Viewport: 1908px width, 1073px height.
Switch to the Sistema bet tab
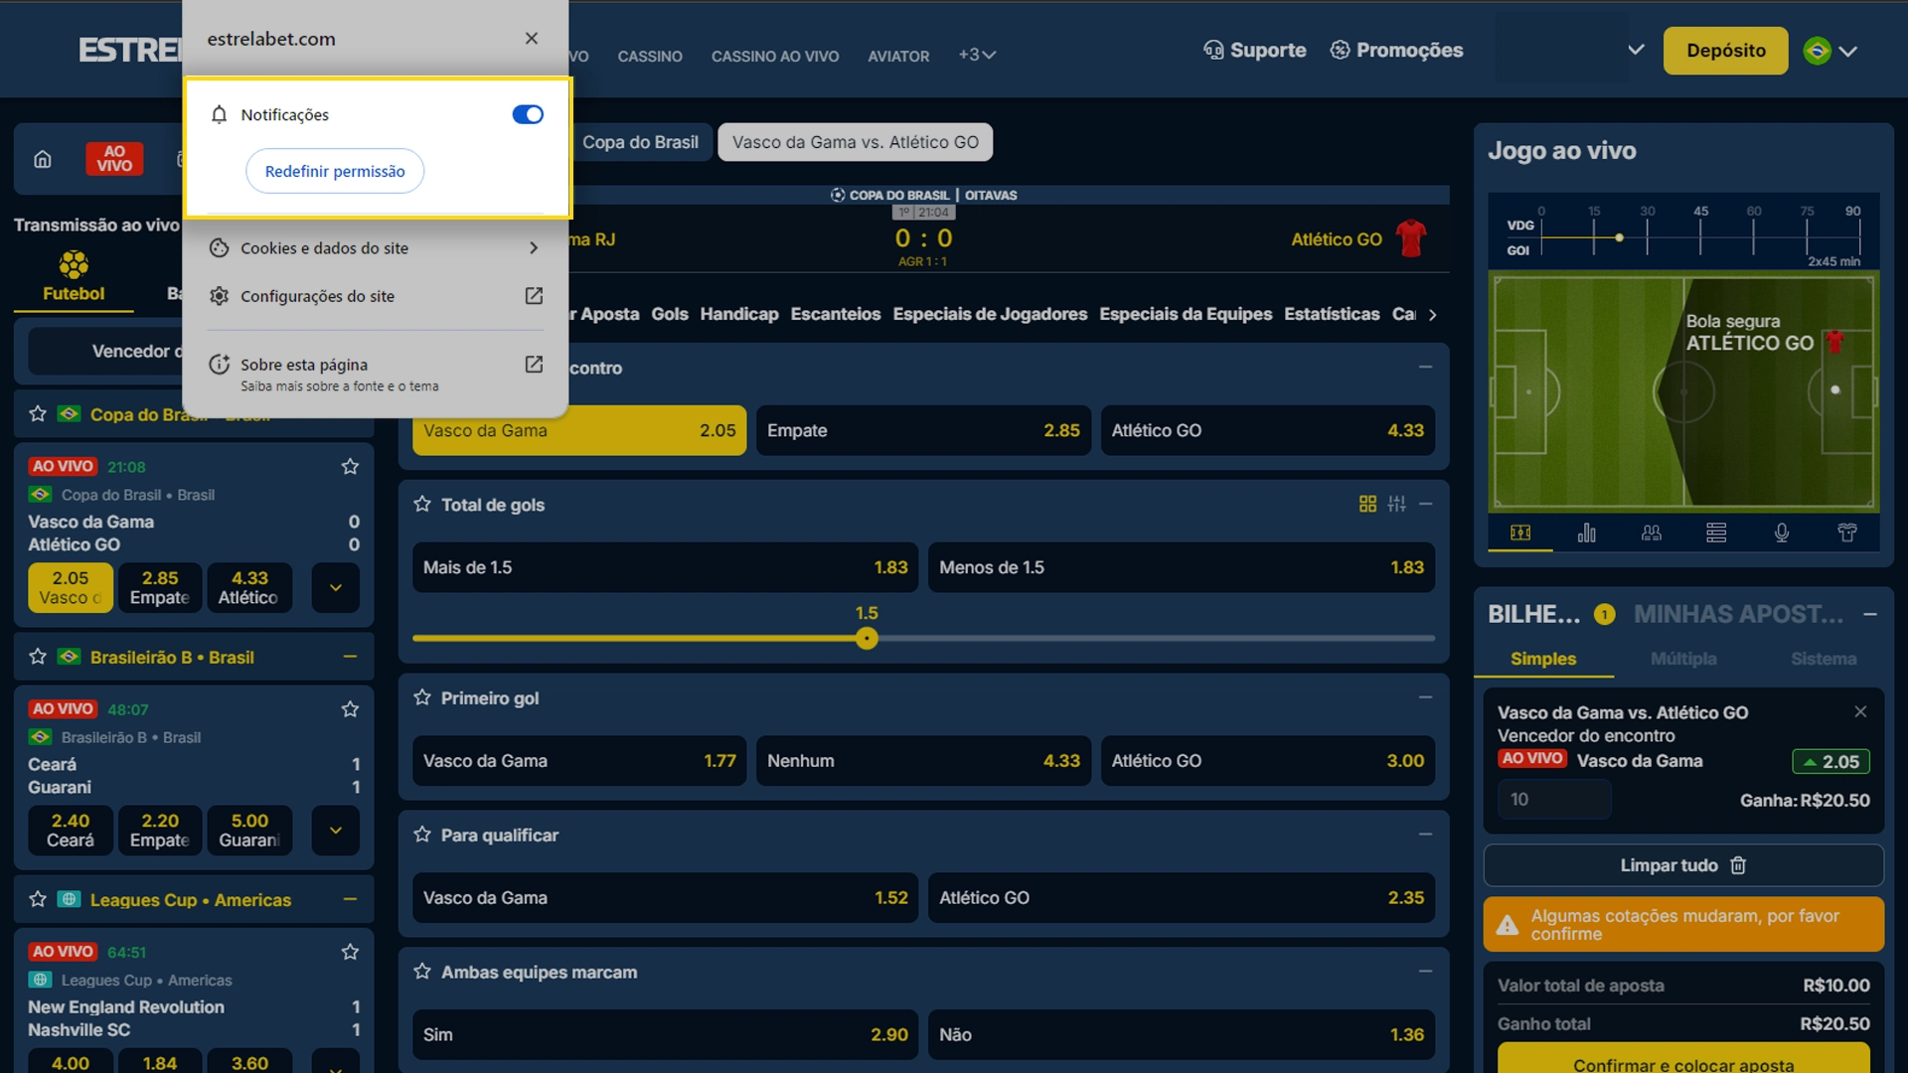tap(1824, 659)
